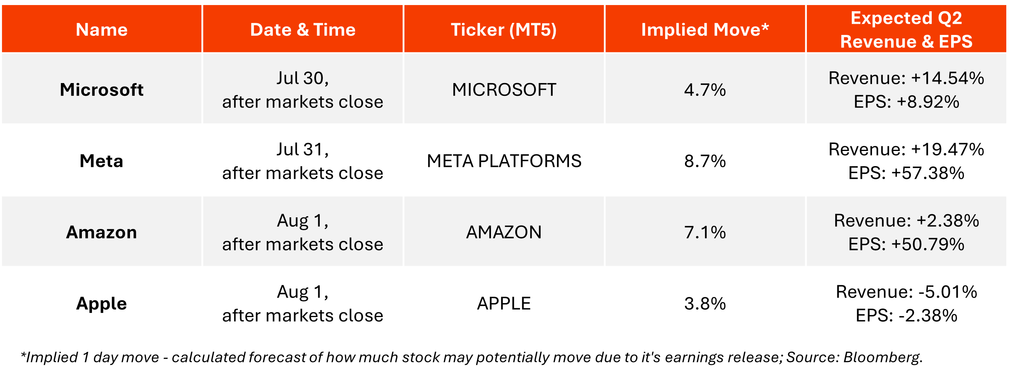Viewport: 1009px width, 378px height.
Task: Select the MICROSOFT ticker cell
Action: point(504,90)
